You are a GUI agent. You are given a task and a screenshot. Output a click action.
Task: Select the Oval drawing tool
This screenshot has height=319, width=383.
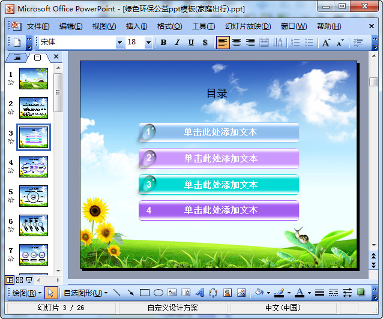(x=158, y=293)
